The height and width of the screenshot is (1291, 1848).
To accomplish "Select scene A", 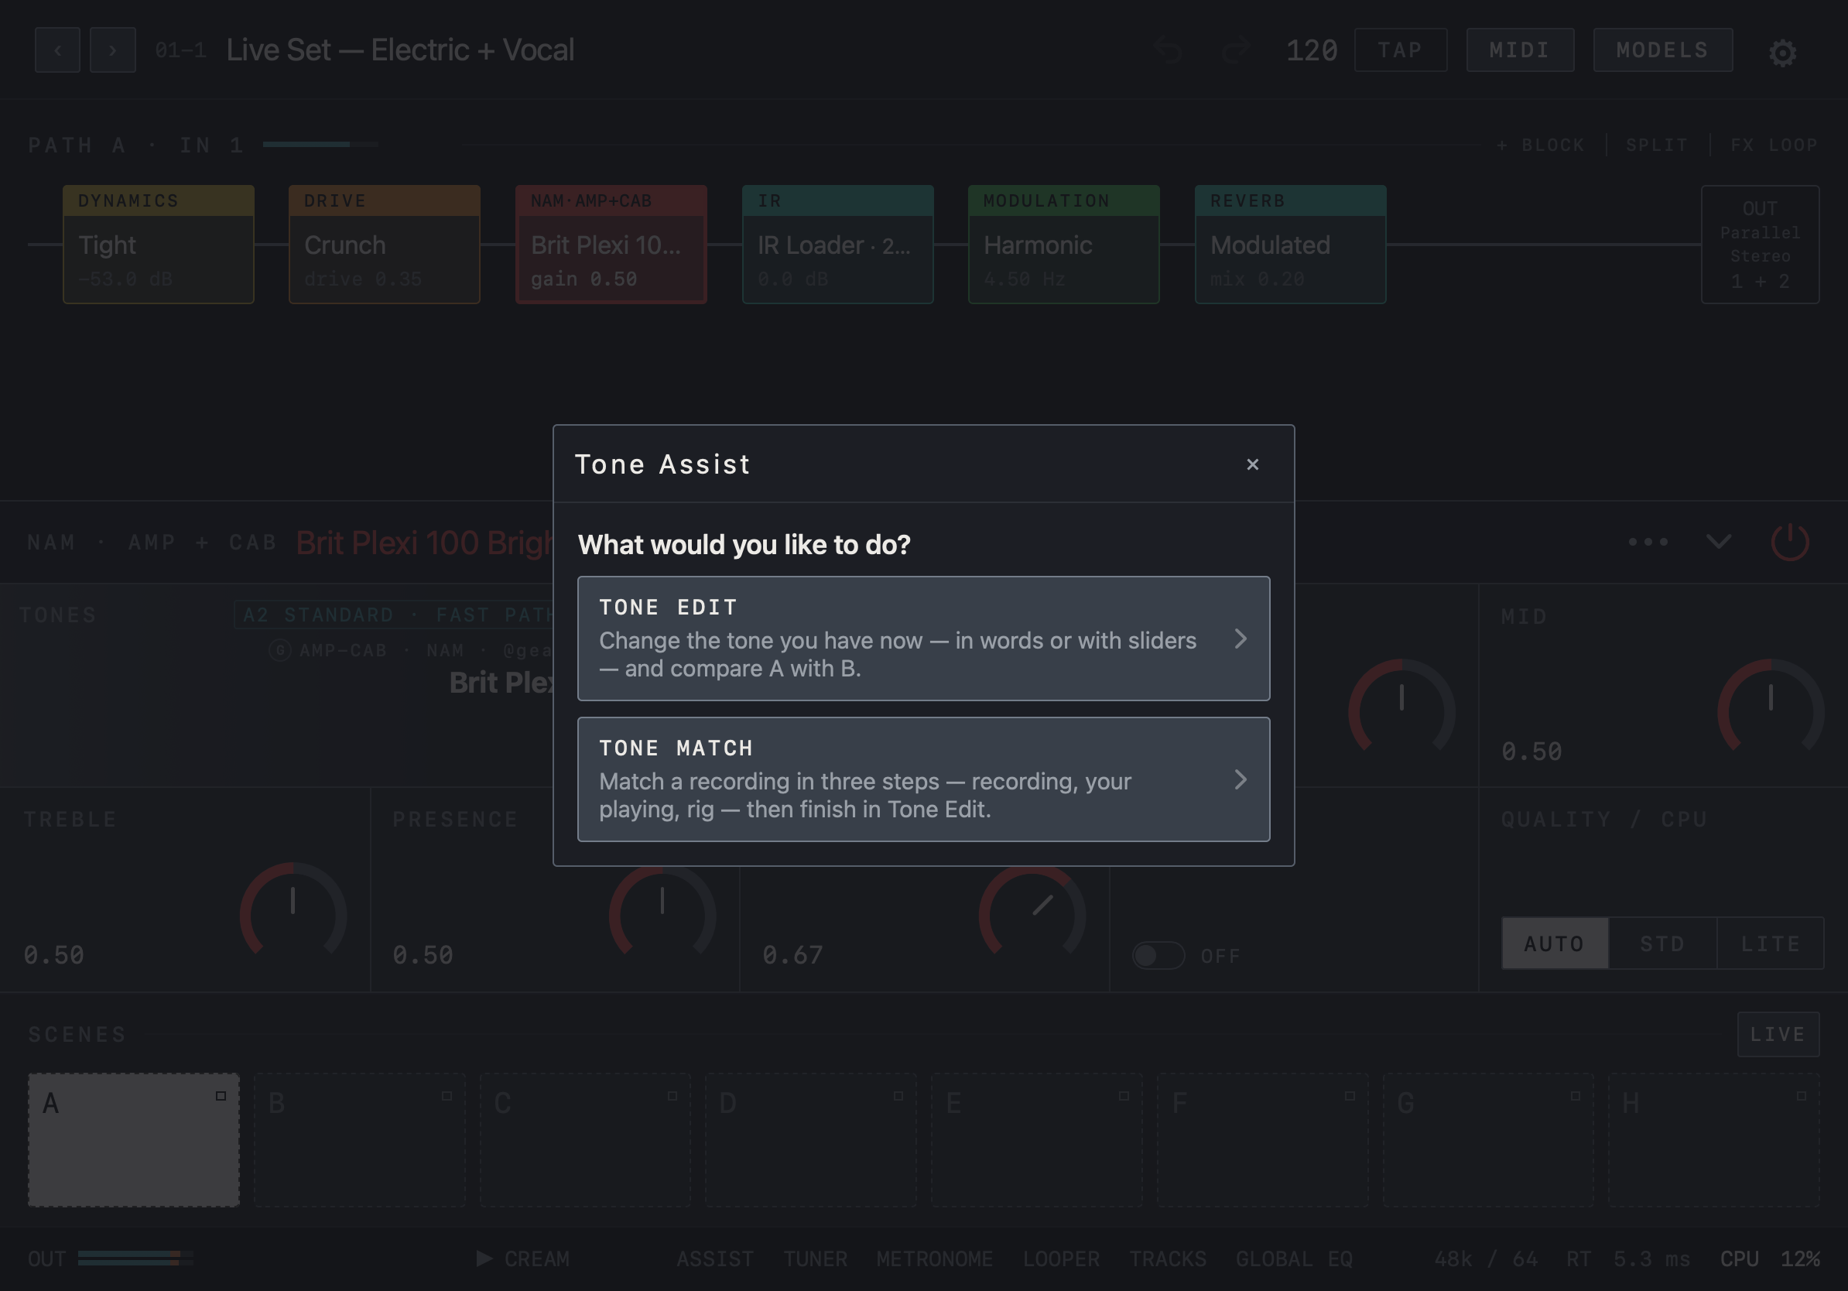I will coord(134,1139).
